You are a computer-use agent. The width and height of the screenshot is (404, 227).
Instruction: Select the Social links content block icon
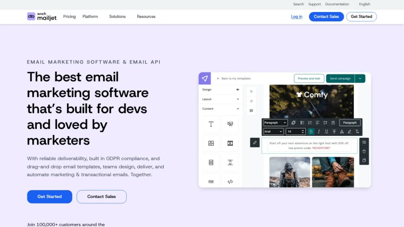211,181
